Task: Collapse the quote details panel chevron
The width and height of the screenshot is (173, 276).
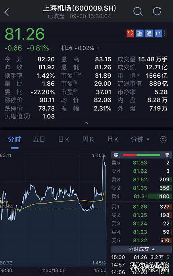Action: (x=86, y=123)
